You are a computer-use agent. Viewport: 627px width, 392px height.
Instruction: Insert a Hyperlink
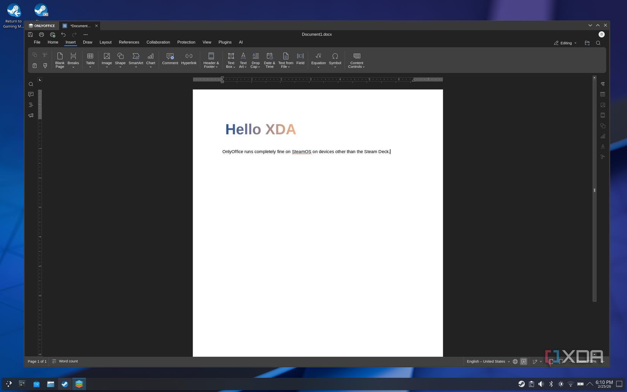click(x=189, y=59)
